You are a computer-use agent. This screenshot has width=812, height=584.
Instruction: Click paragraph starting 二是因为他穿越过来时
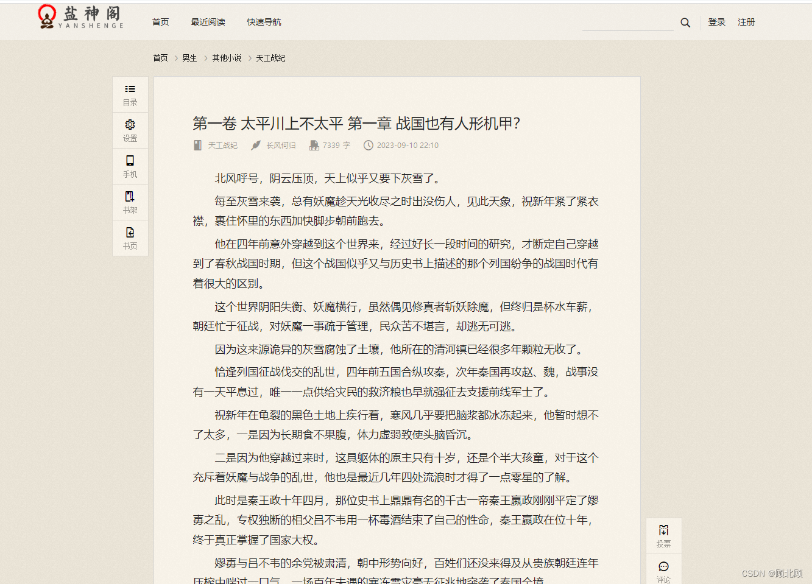coord(396,467)
